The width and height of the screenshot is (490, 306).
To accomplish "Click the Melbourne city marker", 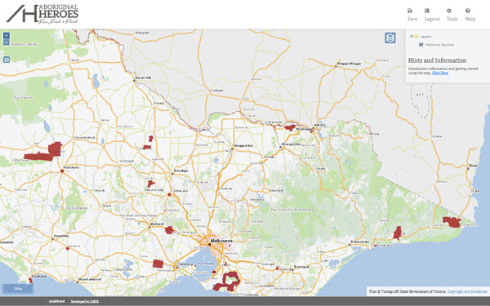I will point(210,245).
